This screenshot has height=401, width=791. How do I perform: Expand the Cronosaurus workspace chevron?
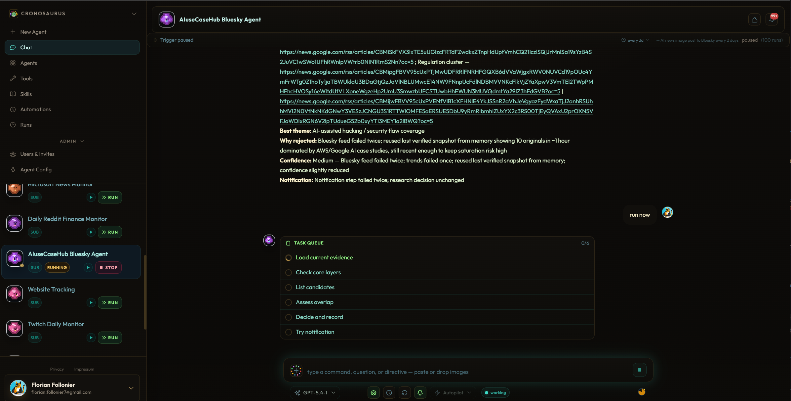tap(134, 14)
